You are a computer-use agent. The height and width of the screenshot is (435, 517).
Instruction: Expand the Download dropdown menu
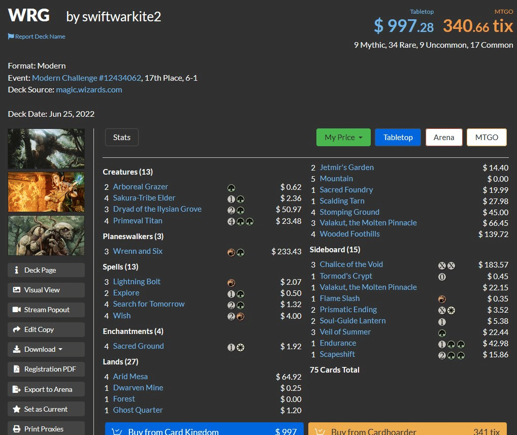point(46,349)
